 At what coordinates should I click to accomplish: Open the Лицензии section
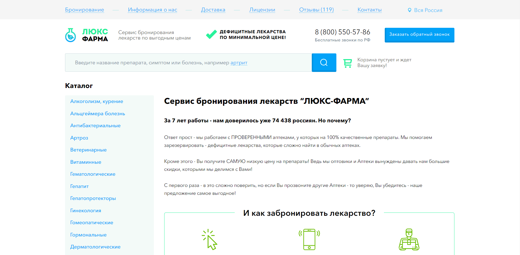point(262,10)
